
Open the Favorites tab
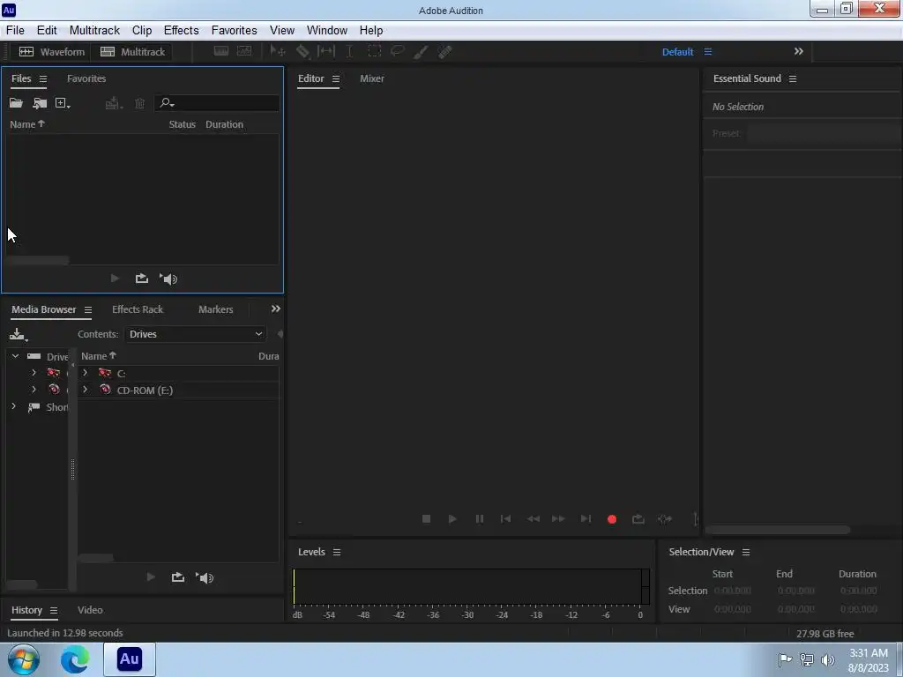86,78
